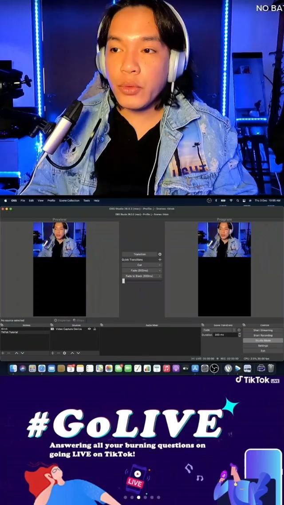The image size is (284, 505).
Task: Open transition settings gear next to Transition
Action: click(160, 254)
